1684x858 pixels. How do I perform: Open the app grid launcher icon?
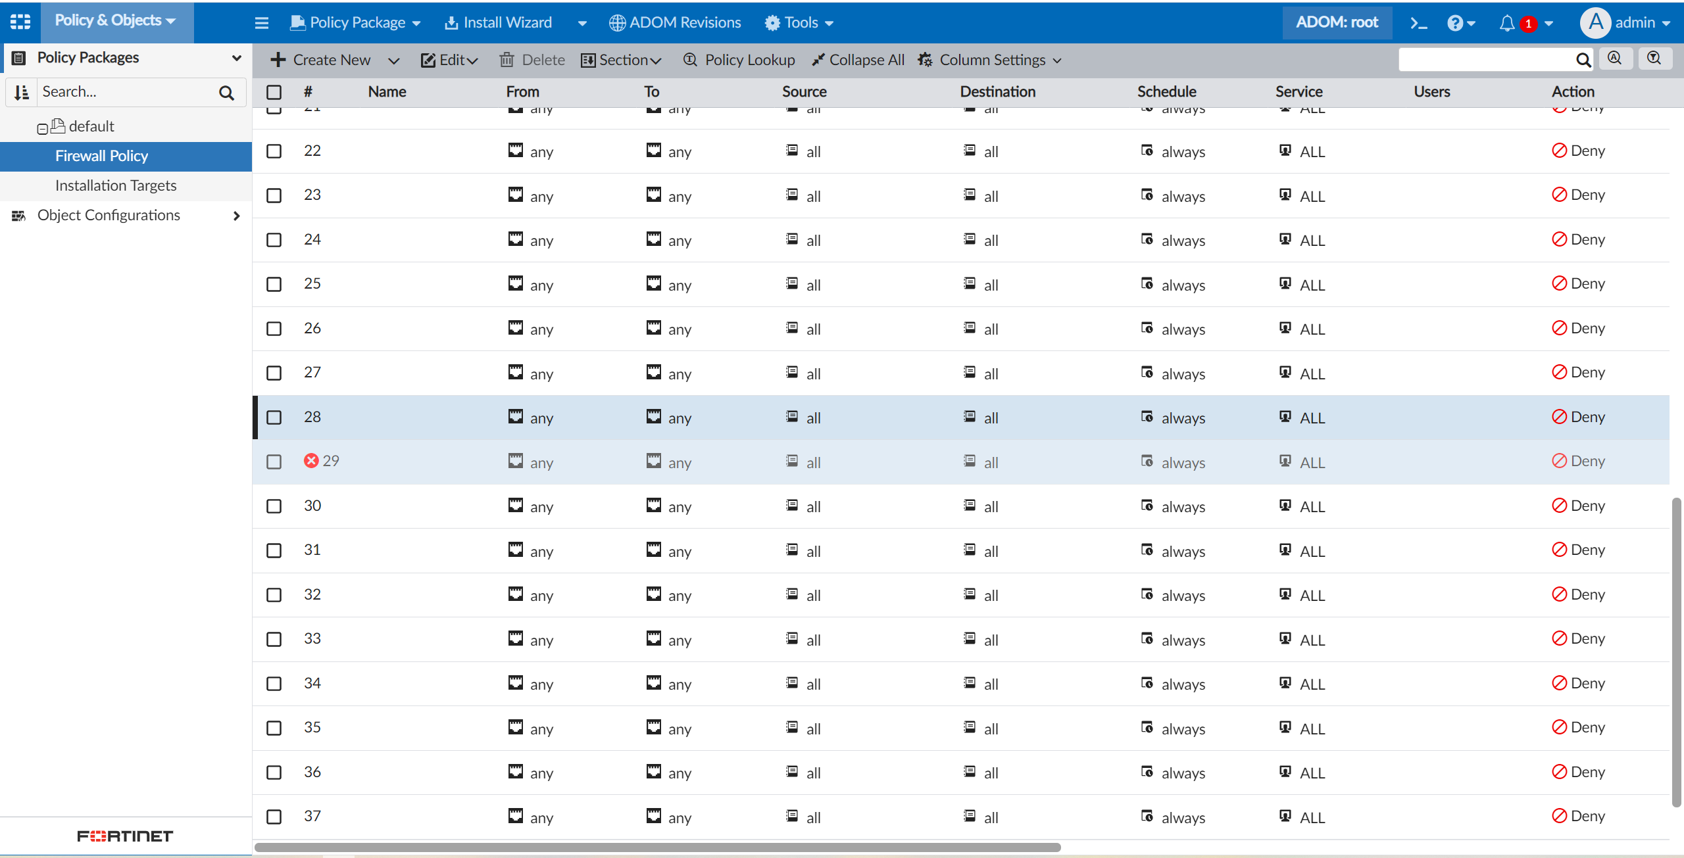20,22
